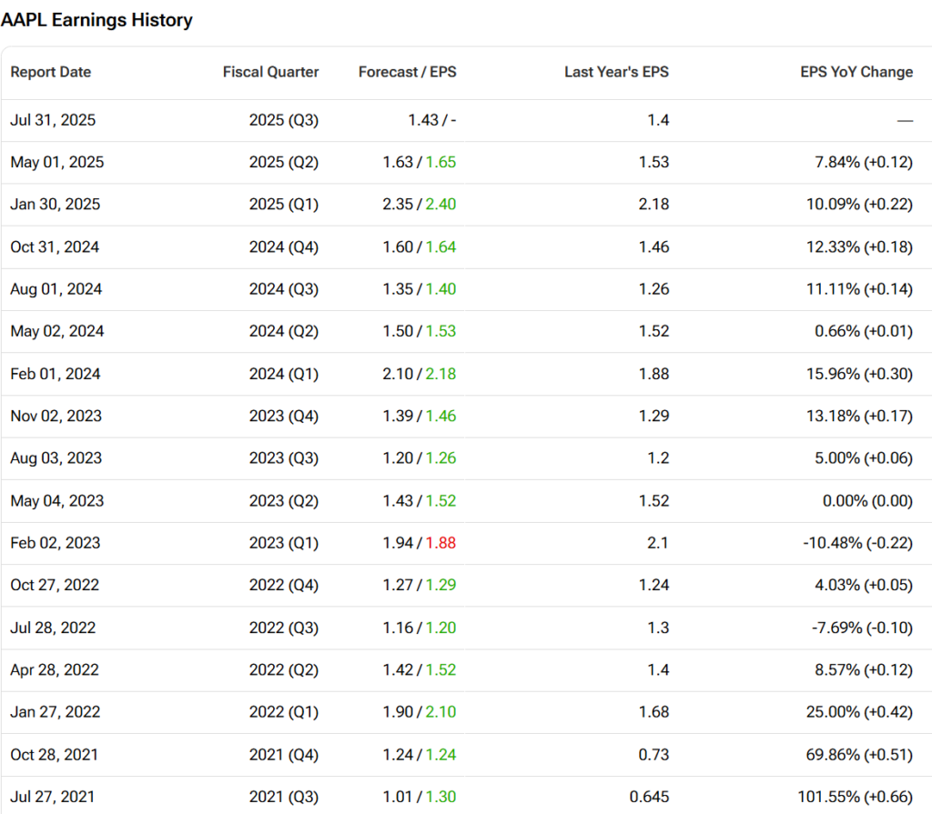Image resolution: width=932 pixels, height=814 pixels.
Task: Click the 'AAPL Earnings History' title
Action: click(96, 20)
